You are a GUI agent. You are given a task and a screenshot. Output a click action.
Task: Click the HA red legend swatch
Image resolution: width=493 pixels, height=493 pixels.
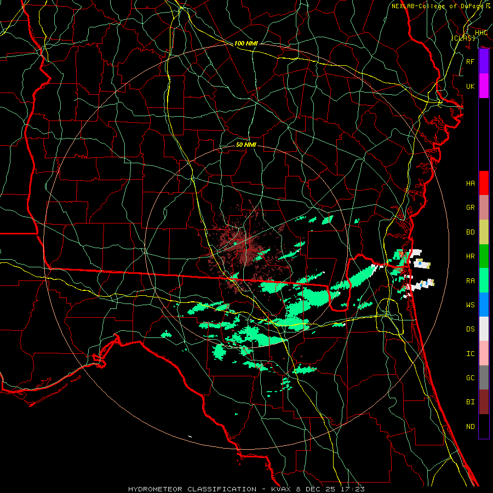pyautogui.click(x=484, y=183)
